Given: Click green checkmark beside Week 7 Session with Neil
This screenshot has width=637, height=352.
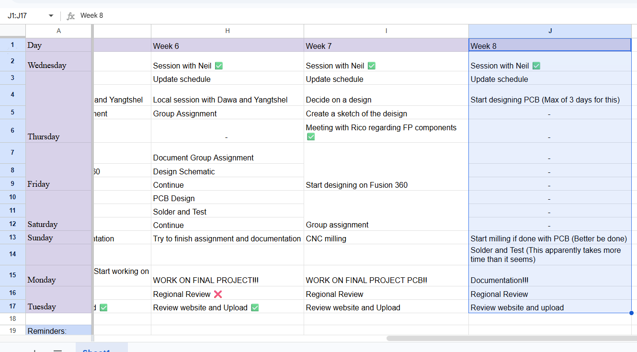Looking at the screenshot, I should (372, 65).
